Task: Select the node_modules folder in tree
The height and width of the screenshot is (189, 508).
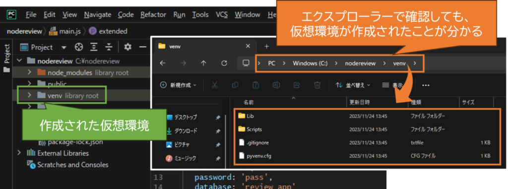Action: 83,72
